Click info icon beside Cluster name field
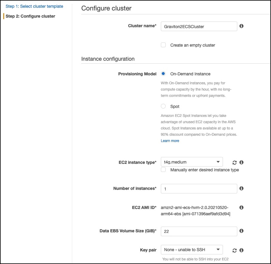The height and width of the screenshot is (264, 271). click(x=241, y=26)
